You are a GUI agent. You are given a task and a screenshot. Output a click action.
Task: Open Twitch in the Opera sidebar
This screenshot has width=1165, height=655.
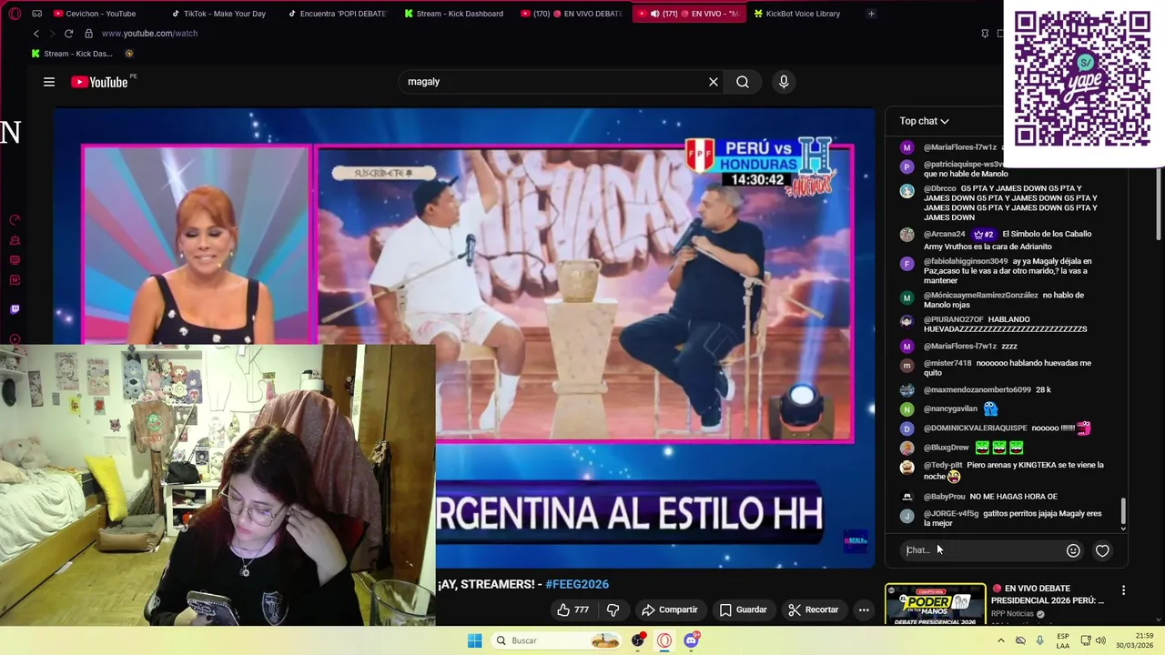(15, 309)
